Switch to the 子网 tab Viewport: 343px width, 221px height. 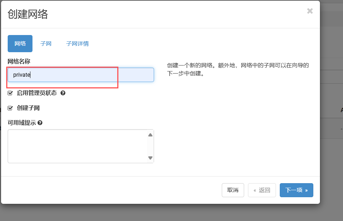pos(46,44)
